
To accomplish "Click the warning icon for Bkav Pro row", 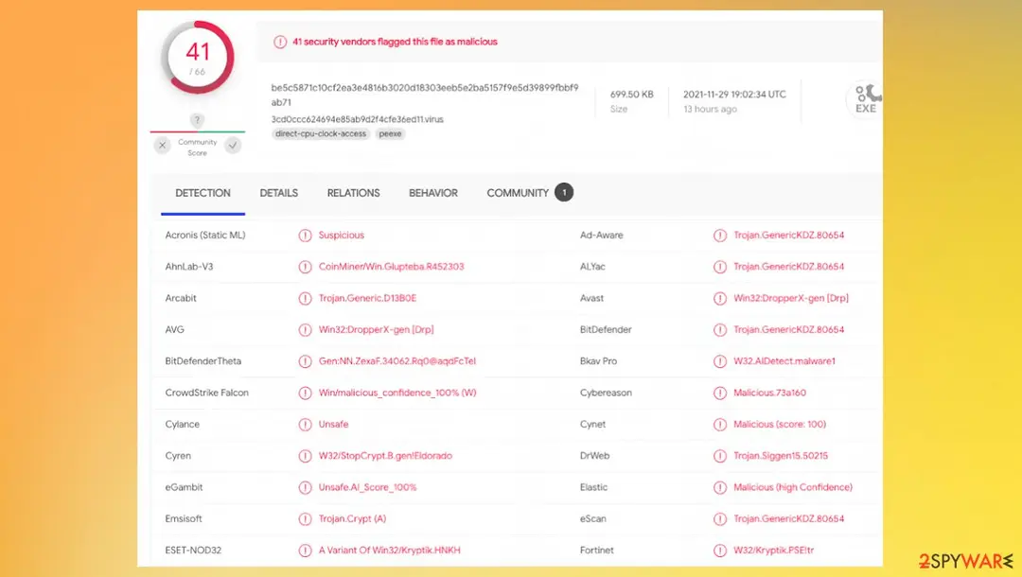I will (719, 361).
